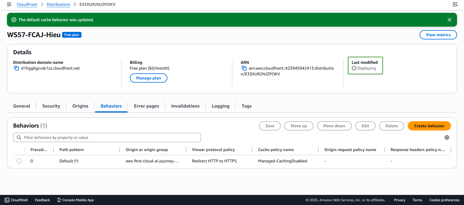Click the View metrics button
Screen dimensions: 464x205
[x=438, y=35]
